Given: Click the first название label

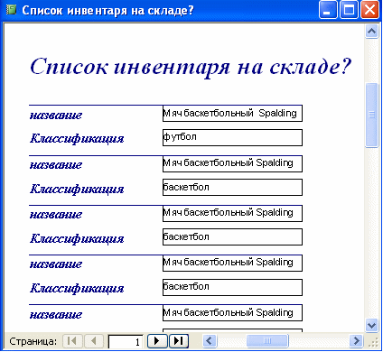Looking at the screenshot, I should (x=56, y=115).
